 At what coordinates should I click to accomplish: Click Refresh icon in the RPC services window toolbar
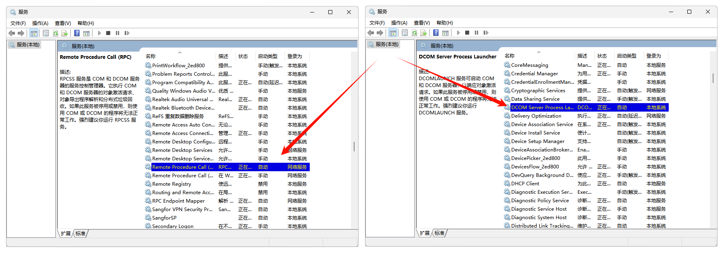55,33
